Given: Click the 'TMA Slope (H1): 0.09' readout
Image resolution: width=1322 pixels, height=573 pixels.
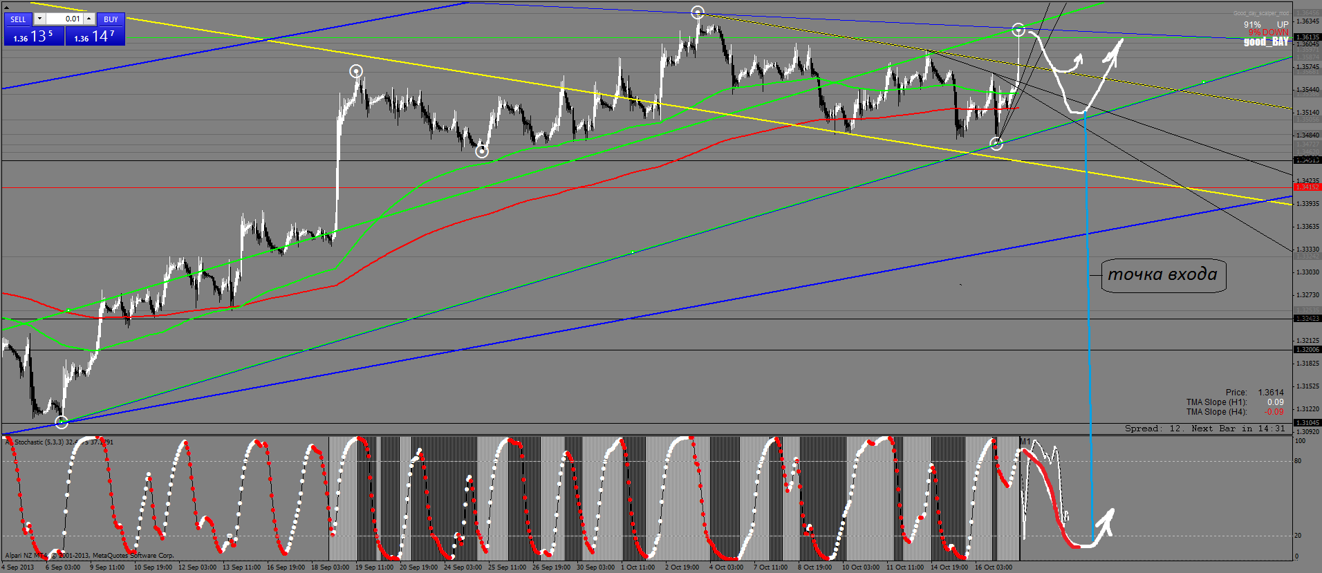Looking at the screenshot, I should (x=1235, y=402).
